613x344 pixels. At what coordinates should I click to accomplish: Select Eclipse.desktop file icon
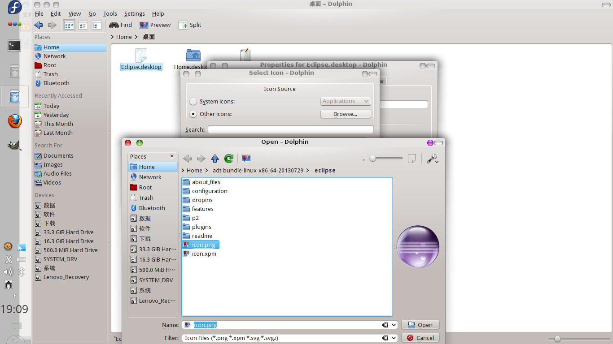pos(141,60)
